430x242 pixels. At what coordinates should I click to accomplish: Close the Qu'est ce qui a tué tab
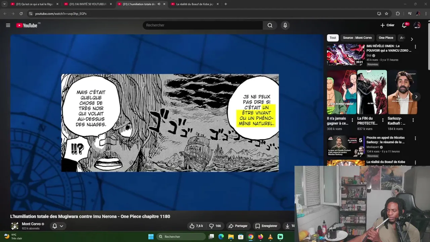click(57, 4)
